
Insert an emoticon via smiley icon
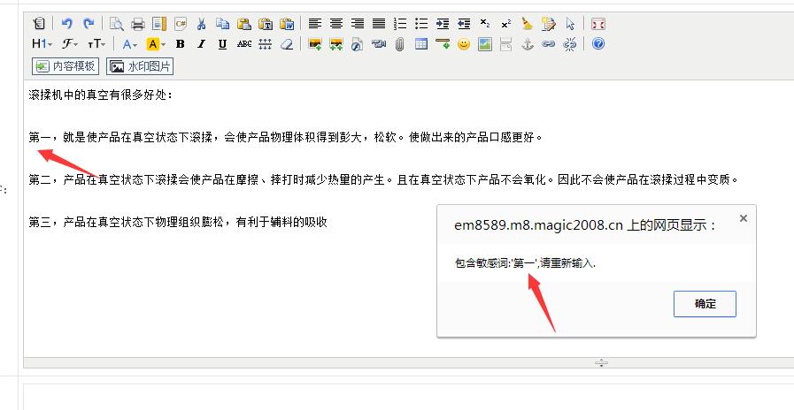(x=464, y=43)
